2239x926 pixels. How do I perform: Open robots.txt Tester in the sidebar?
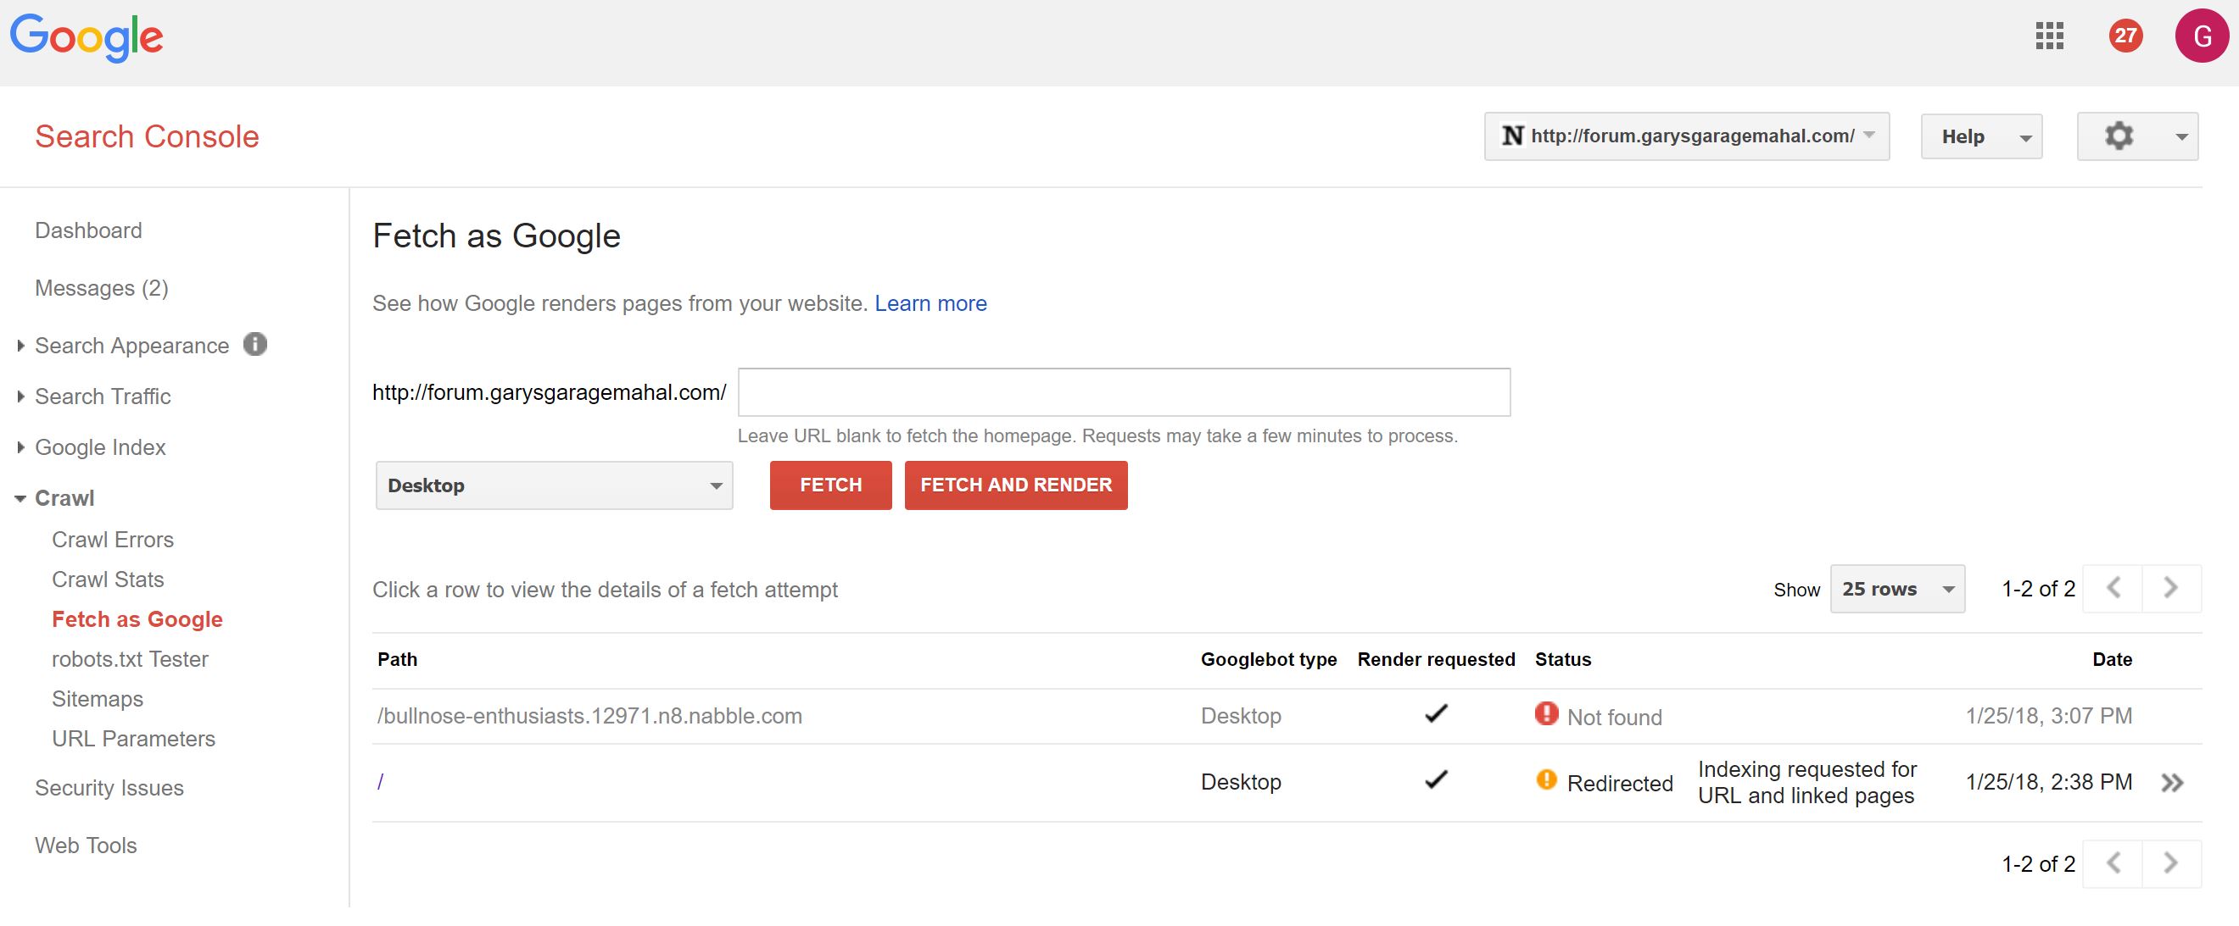coord(131,660)
